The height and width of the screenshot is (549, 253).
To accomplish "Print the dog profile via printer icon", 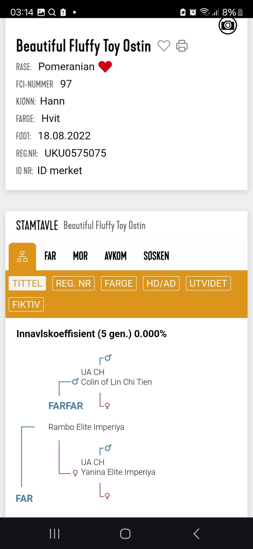I will [x=182, y=46].
